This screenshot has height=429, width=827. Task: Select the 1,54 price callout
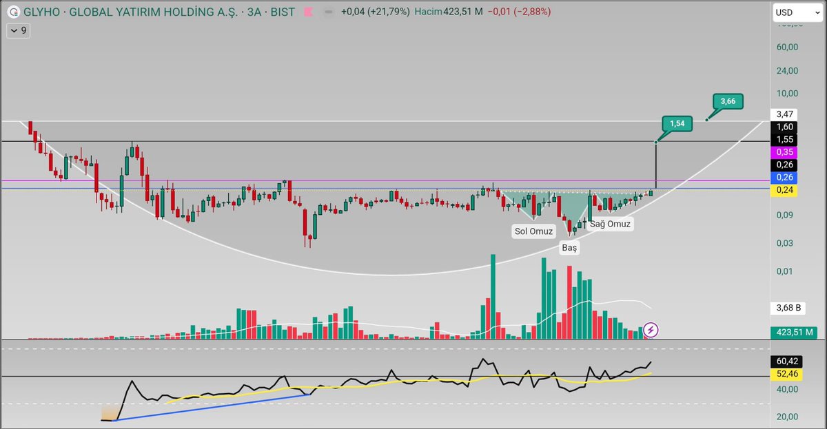pyautogui.click(x=677, y=123)
